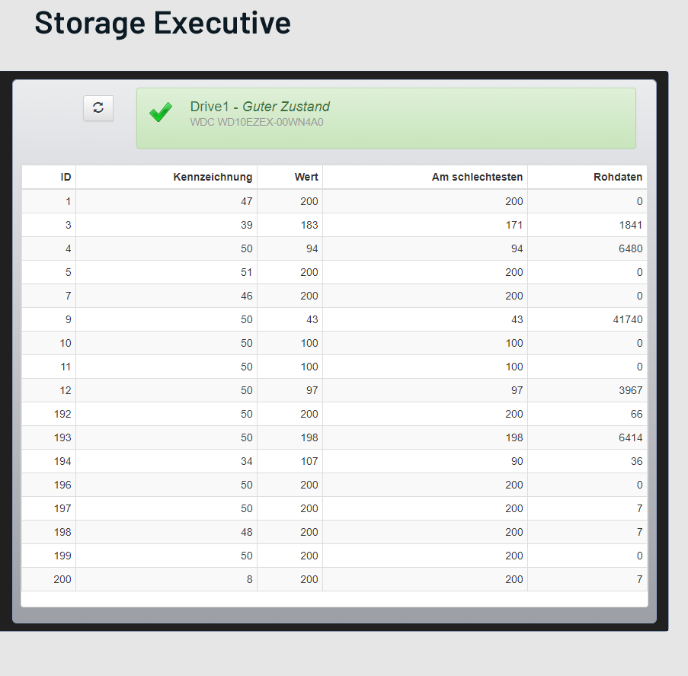The width and height of the screenshot is (688, 676).
Task: Click the WDC WD10EZEX-00WN4A0 model text
Action: (x=257, y=122)
